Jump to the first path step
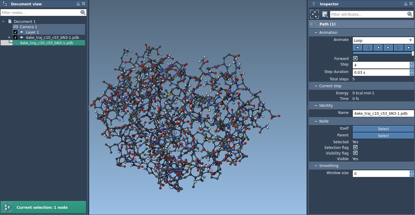Screen dimensions: 415x215 357,48
